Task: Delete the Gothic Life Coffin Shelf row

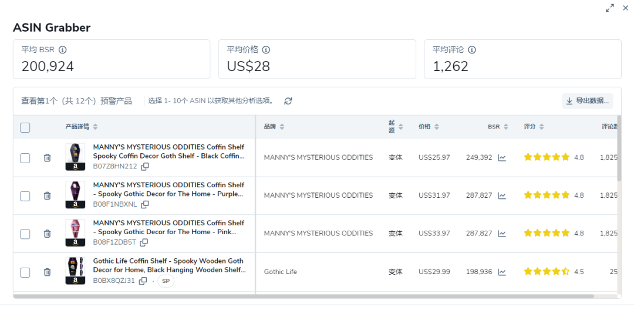Action: click(x=48, y=272)
